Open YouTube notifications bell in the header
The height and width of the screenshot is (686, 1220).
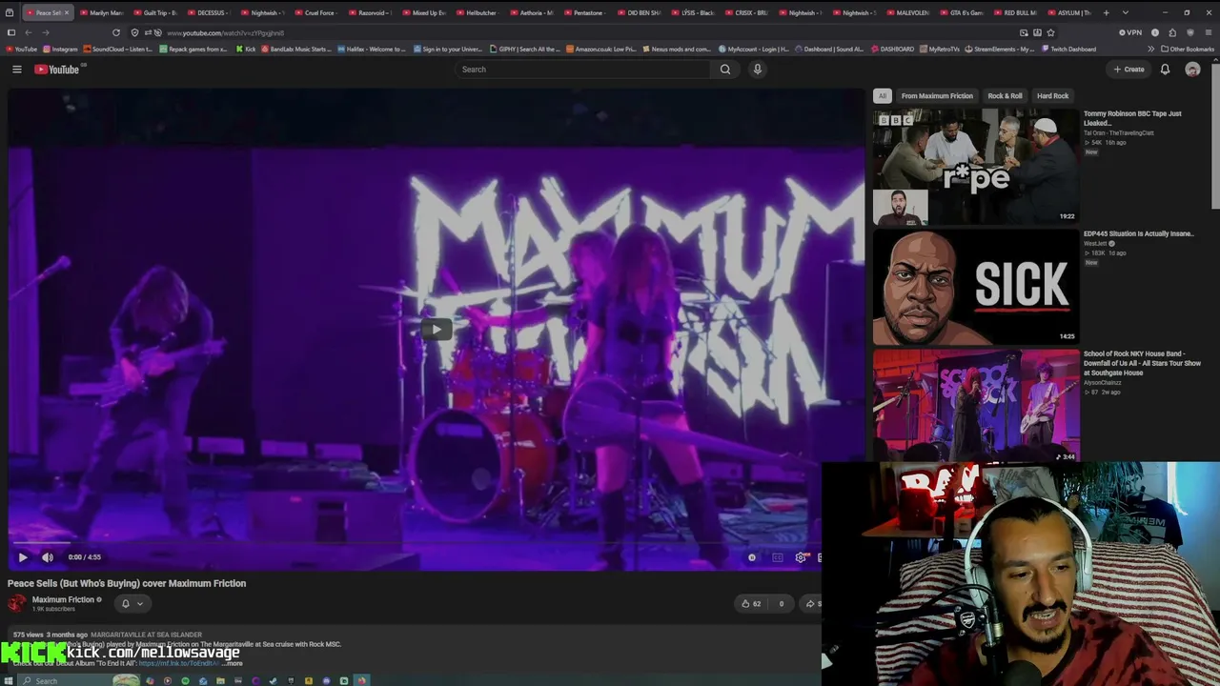coord(1165,70)
